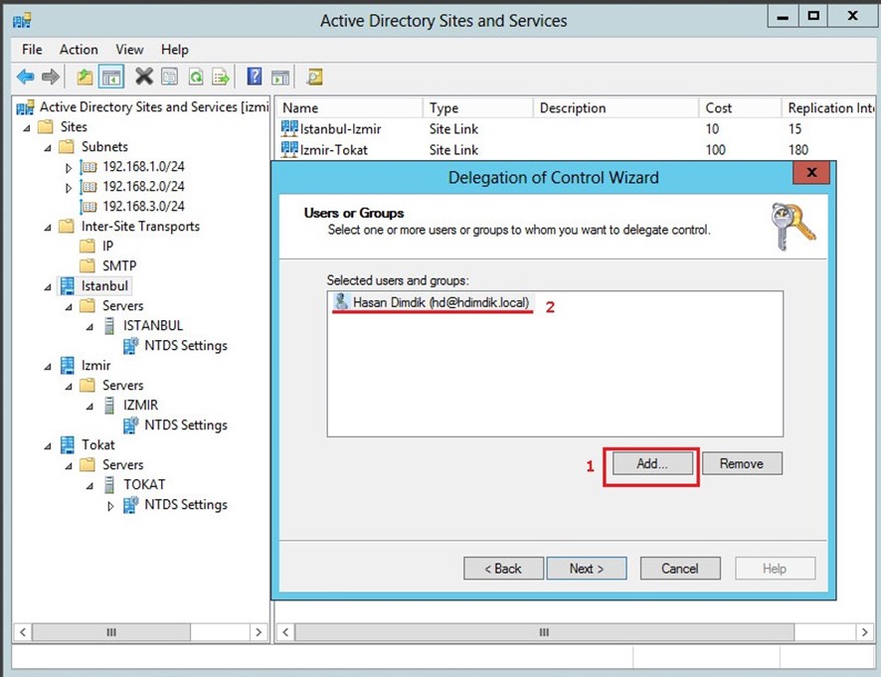The height and width of the screenshot is (677, 881).
Task: Open Properties from the toolbar icon
Action: 169,77
